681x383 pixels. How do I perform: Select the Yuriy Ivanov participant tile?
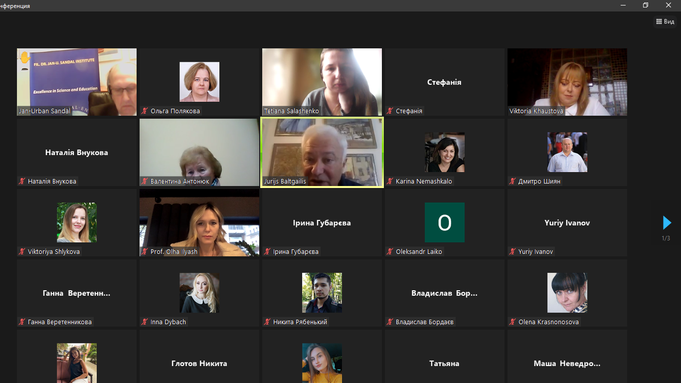[567, 222]
